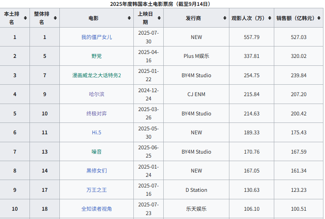
Task: Sort by 本土排名 column arrows
Action: coord(25,18)
